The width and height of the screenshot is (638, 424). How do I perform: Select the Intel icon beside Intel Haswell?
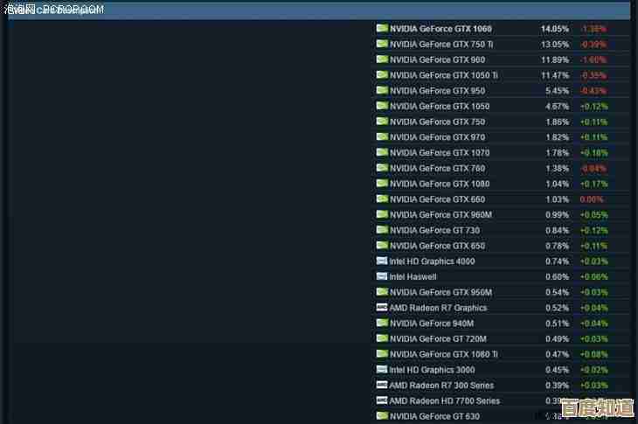tap(382, 276)
